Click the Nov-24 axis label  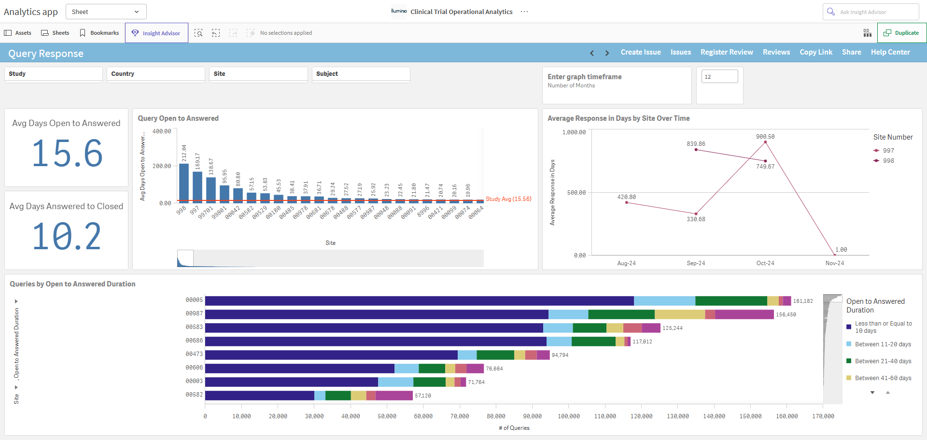(835, 263)
